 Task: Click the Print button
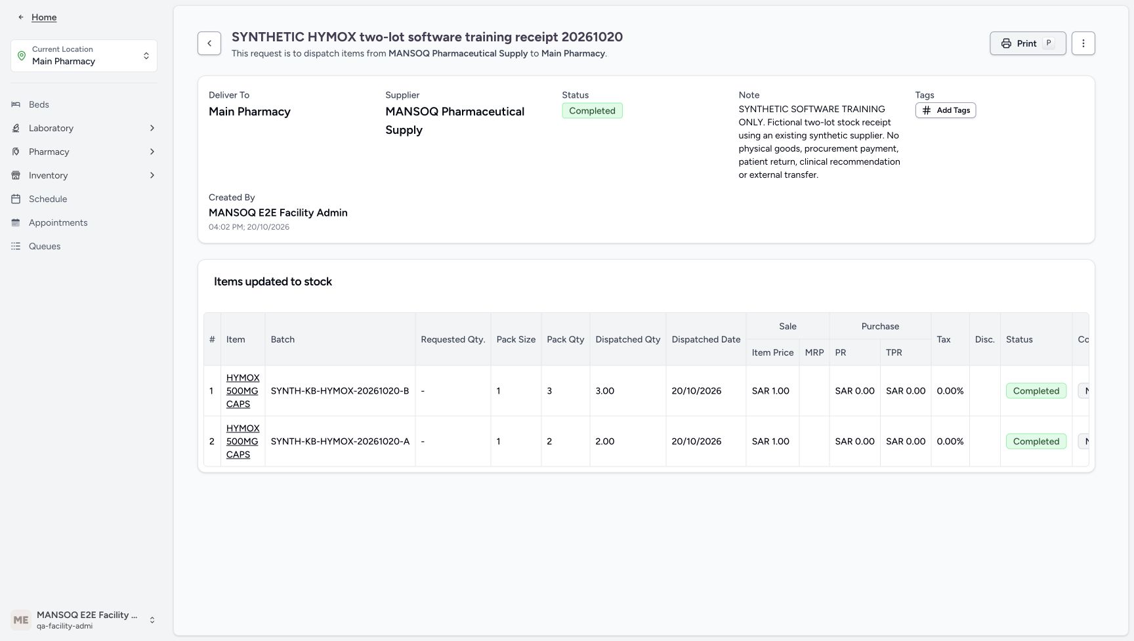pos(1028,43)
